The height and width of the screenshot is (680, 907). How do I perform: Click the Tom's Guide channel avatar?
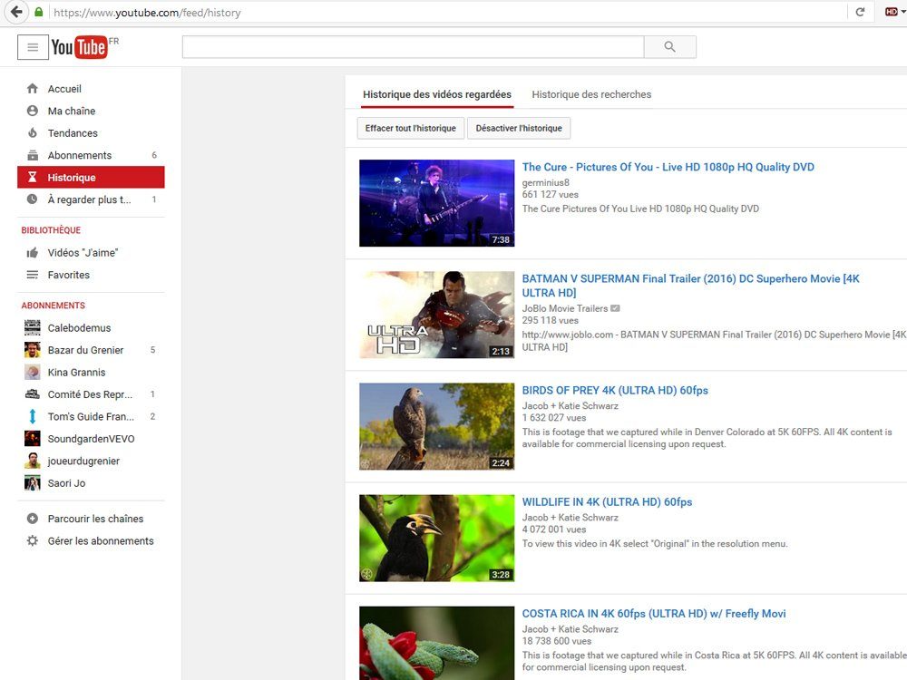click(x=33, y=416)
